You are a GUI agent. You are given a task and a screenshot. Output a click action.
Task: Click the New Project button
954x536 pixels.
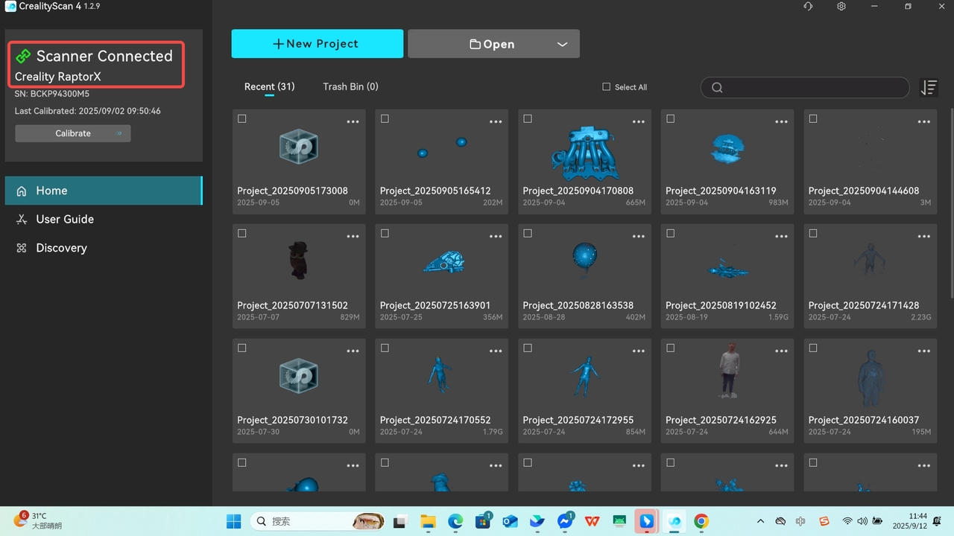(x=317, y=44)
